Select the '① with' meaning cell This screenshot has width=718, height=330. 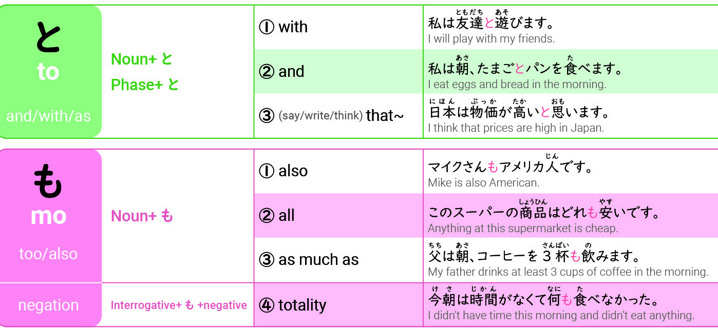(x=338, y=27)
